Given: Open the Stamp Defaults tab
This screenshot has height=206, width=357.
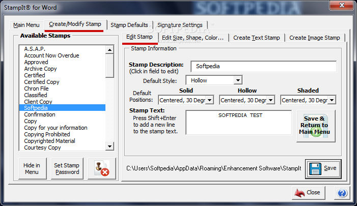Looking at the screenshot, I should coord(129,25).
